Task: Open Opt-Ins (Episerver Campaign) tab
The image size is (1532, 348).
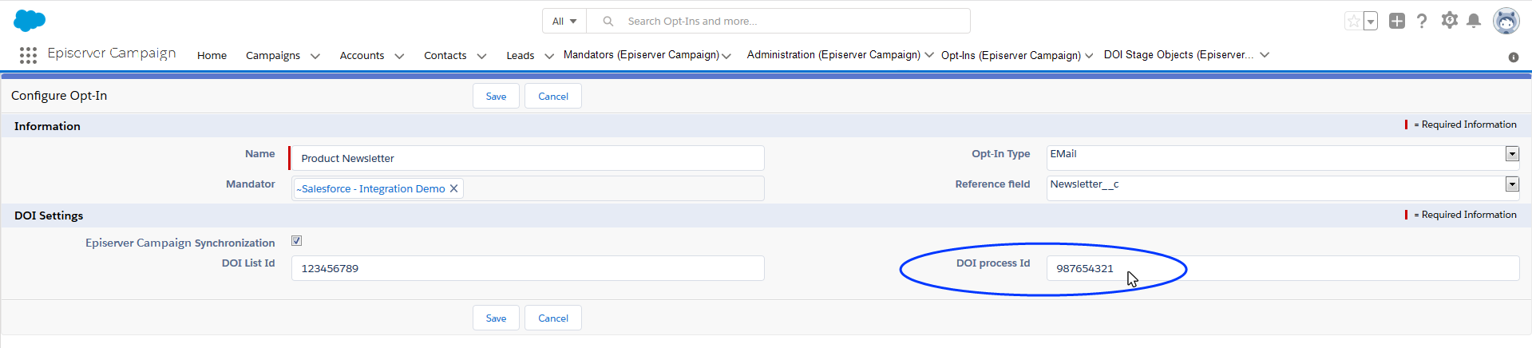Action: pos(1011,55)
